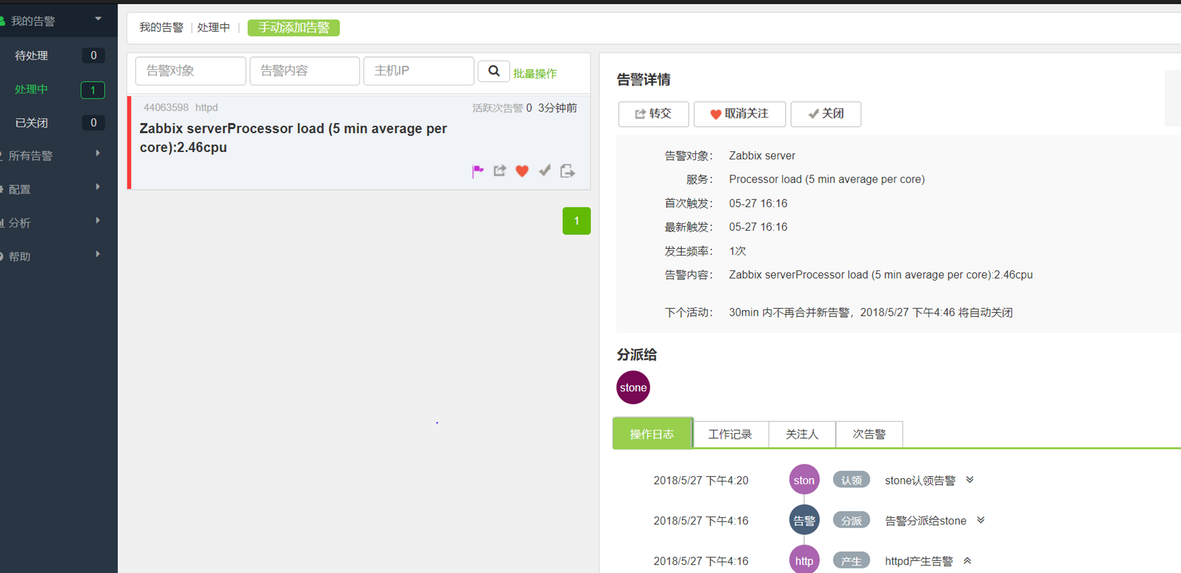This screenshot has width=1181, height=573.
Task: Click the 批量操作 link
Action: pyautogui.click(x=535, y=74)
